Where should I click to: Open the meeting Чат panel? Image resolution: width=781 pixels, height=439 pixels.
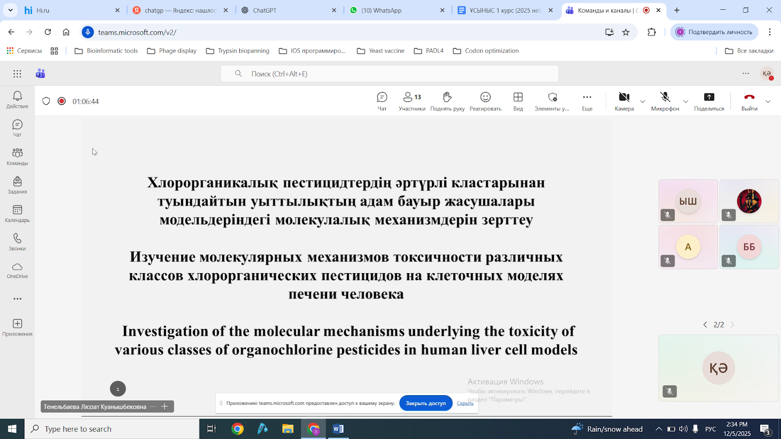(382, 101)
